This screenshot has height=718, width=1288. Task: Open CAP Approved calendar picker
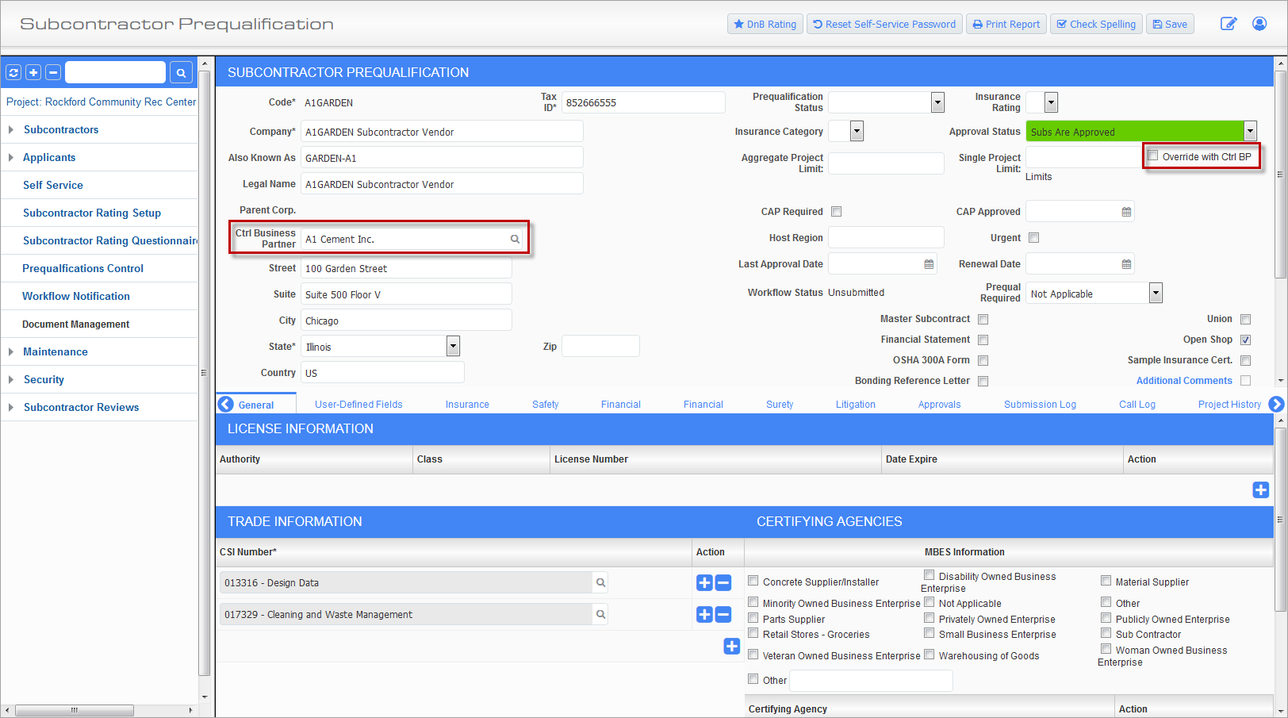point(1126,212)
